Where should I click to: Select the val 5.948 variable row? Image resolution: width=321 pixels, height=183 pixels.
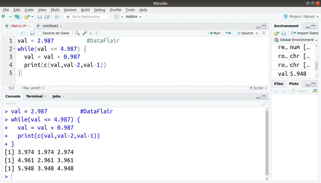coord(293,74)
